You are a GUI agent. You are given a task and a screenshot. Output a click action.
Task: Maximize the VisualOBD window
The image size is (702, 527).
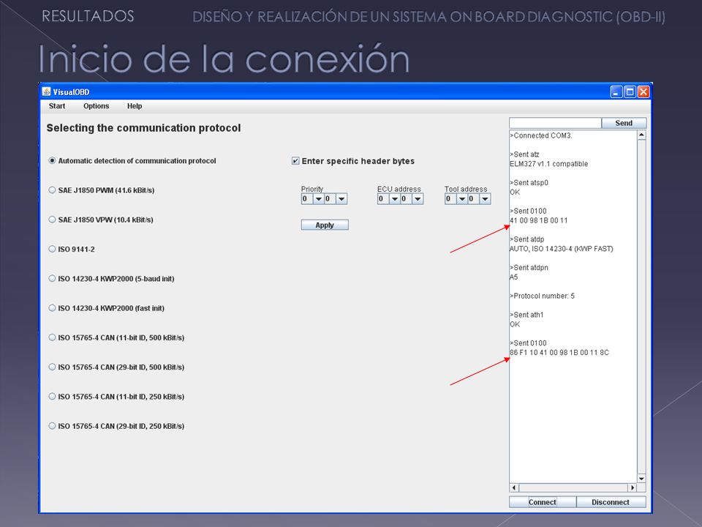click(x=630, y=92)
